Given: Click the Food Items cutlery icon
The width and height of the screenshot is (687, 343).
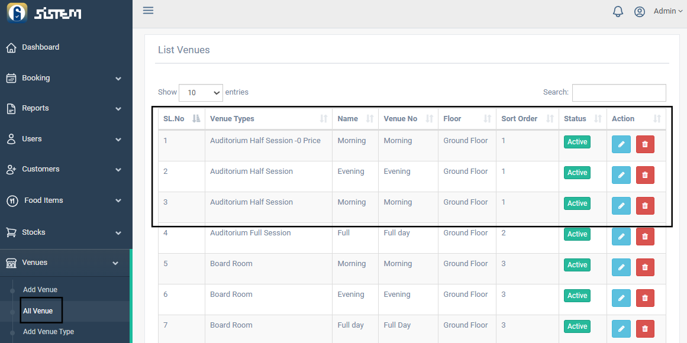Looking at the screenshot, I should tap(12, 200).
